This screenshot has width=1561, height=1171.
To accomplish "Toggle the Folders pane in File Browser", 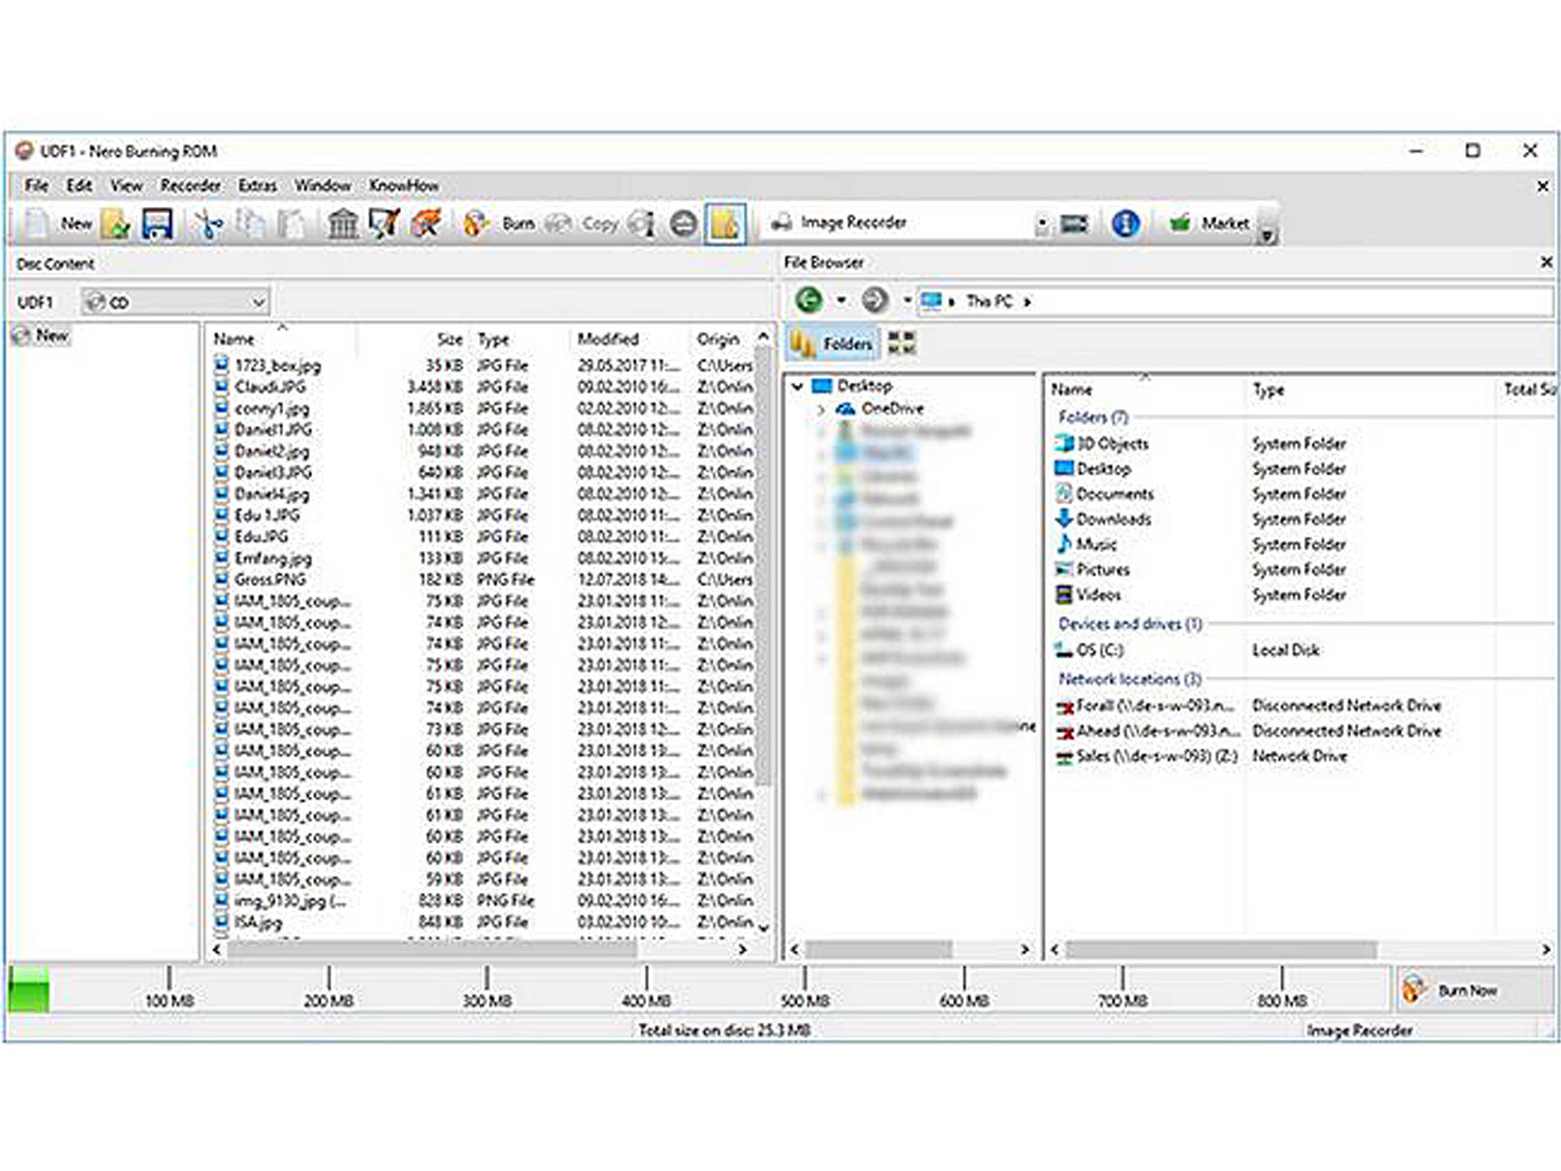I will point(846,343).
